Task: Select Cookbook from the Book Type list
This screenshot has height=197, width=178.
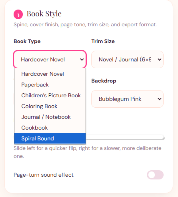Action: click(x=50, y=128)
